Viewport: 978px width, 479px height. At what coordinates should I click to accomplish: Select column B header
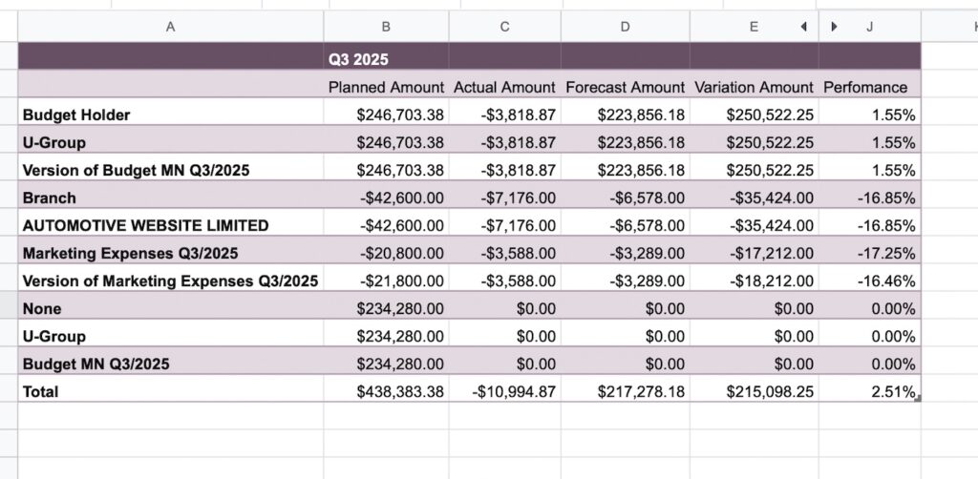[386, 27]
